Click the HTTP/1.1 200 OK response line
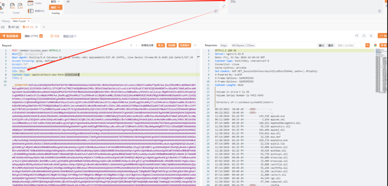 pos(226,51)
